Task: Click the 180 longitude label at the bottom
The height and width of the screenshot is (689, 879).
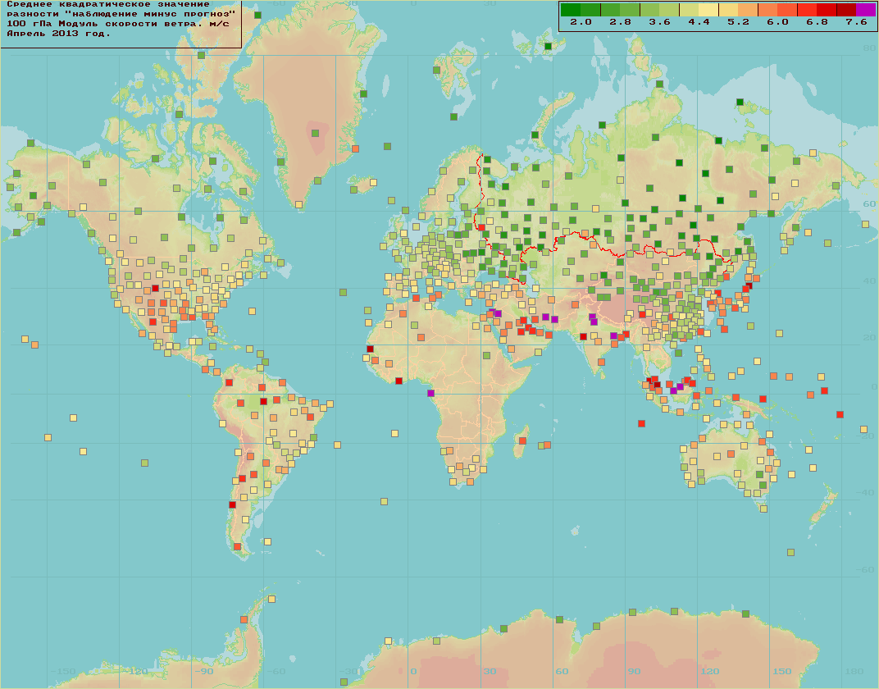Action: (x=854, y=671)
